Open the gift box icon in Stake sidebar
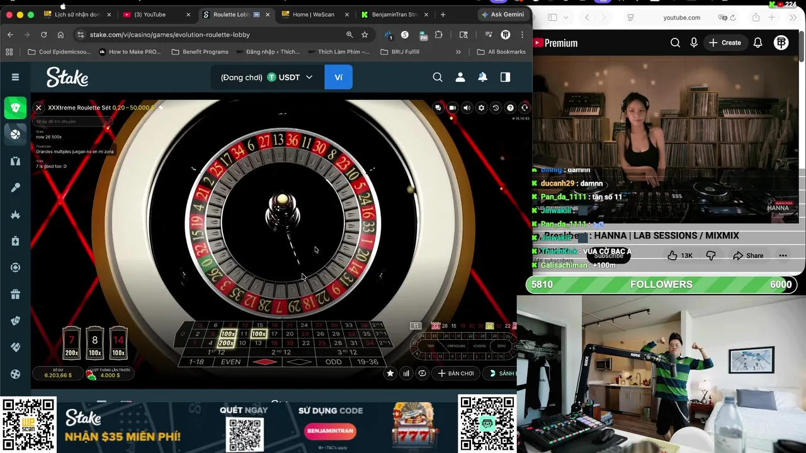 pos(15,294)
